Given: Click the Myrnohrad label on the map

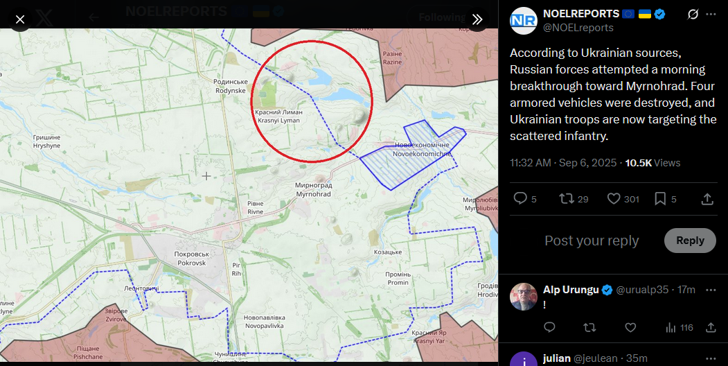Looking at the screenshot, I should [313, 189].
